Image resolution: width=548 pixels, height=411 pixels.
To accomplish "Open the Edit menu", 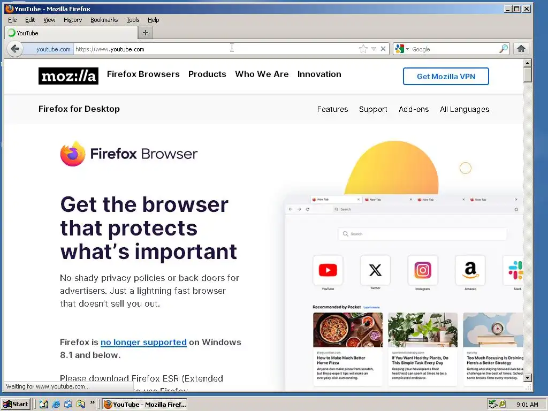I will [x=30, y=20].
